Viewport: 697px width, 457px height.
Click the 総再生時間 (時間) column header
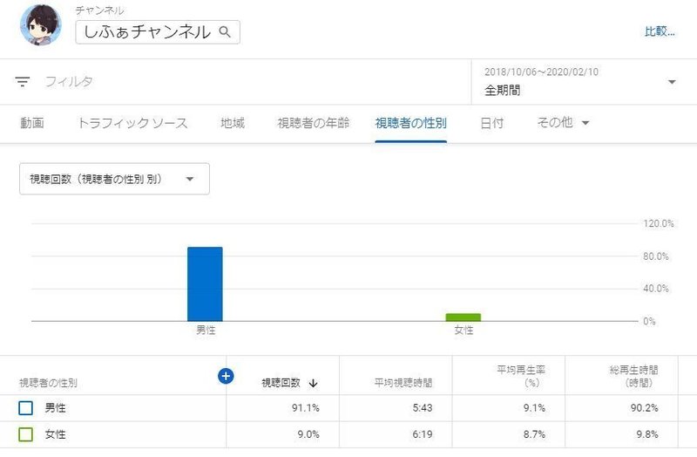[633, 376]
